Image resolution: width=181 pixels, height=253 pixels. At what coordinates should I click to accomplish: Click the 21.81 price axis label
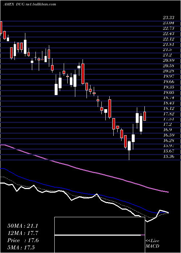(x=169, y=44)
